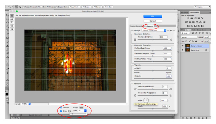Open the grid Size dropdown arrow

pos(85,111)
